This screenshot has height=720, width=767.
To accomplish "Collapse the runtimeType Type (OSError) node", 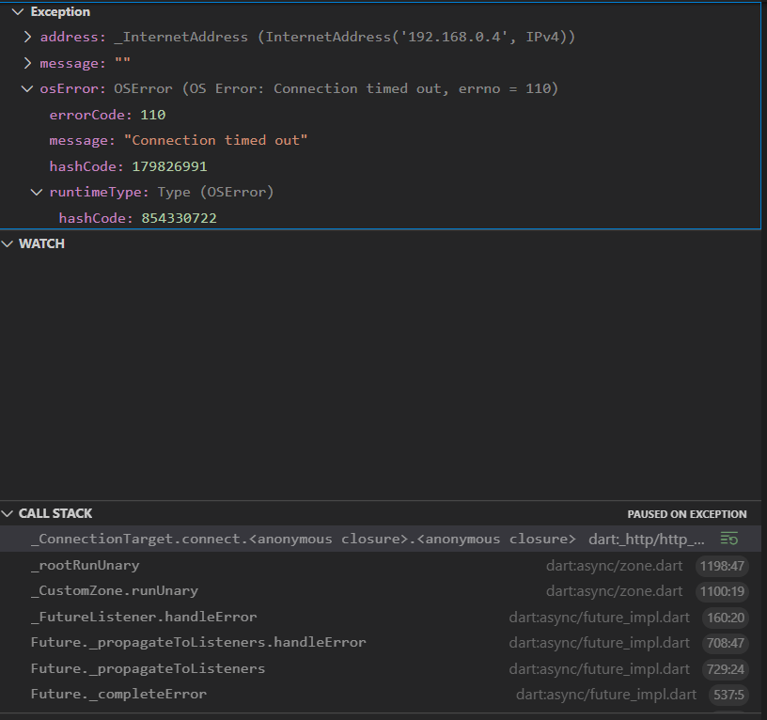I will point(37,193).
